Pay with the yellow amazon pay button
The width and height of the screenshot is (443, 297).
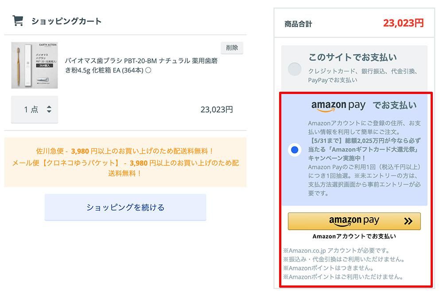[x=354, y=221]
